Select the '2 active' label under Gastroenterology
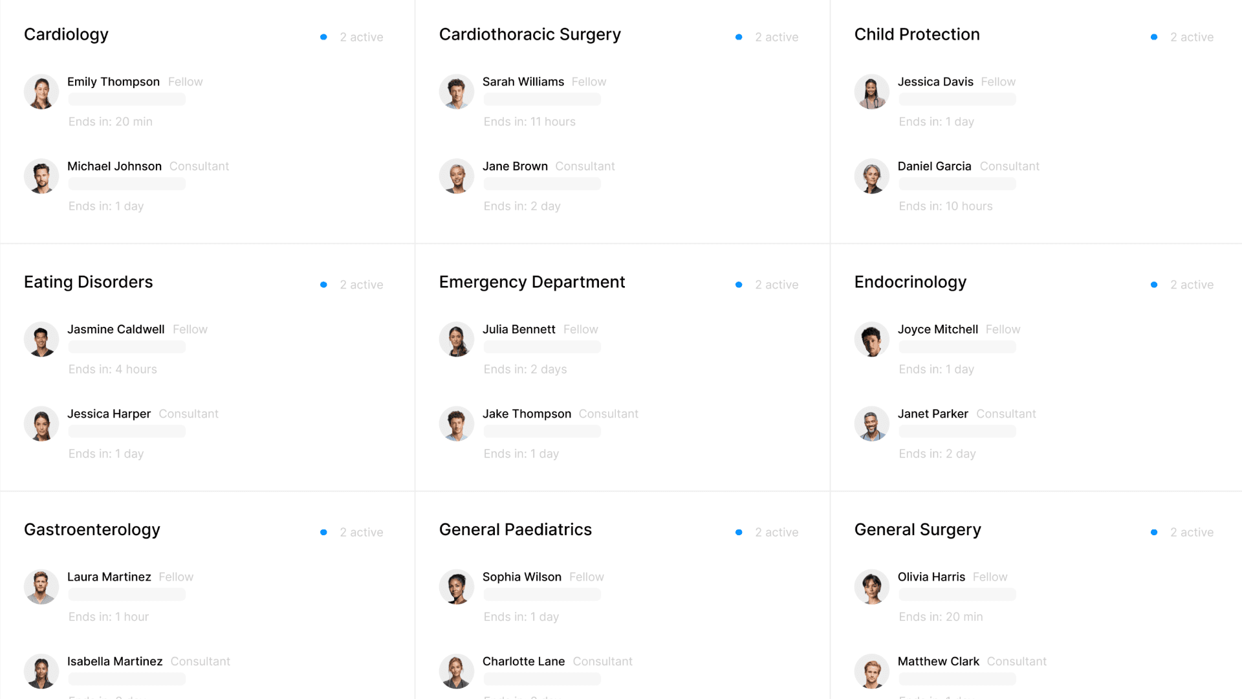Image resolution: width=1242 pixels, height=699 pixels. coord(362,532)
